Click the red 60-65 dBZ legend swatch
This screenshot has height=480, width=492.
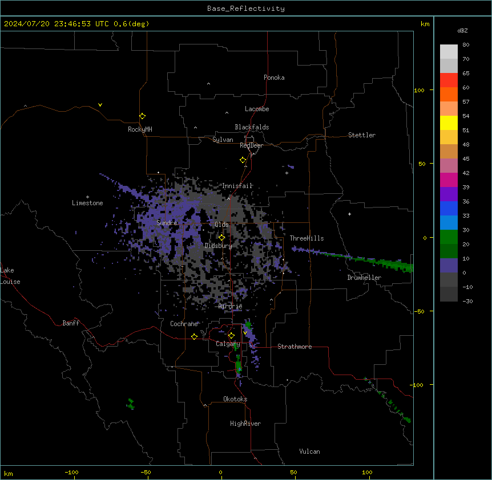point(449,80)
